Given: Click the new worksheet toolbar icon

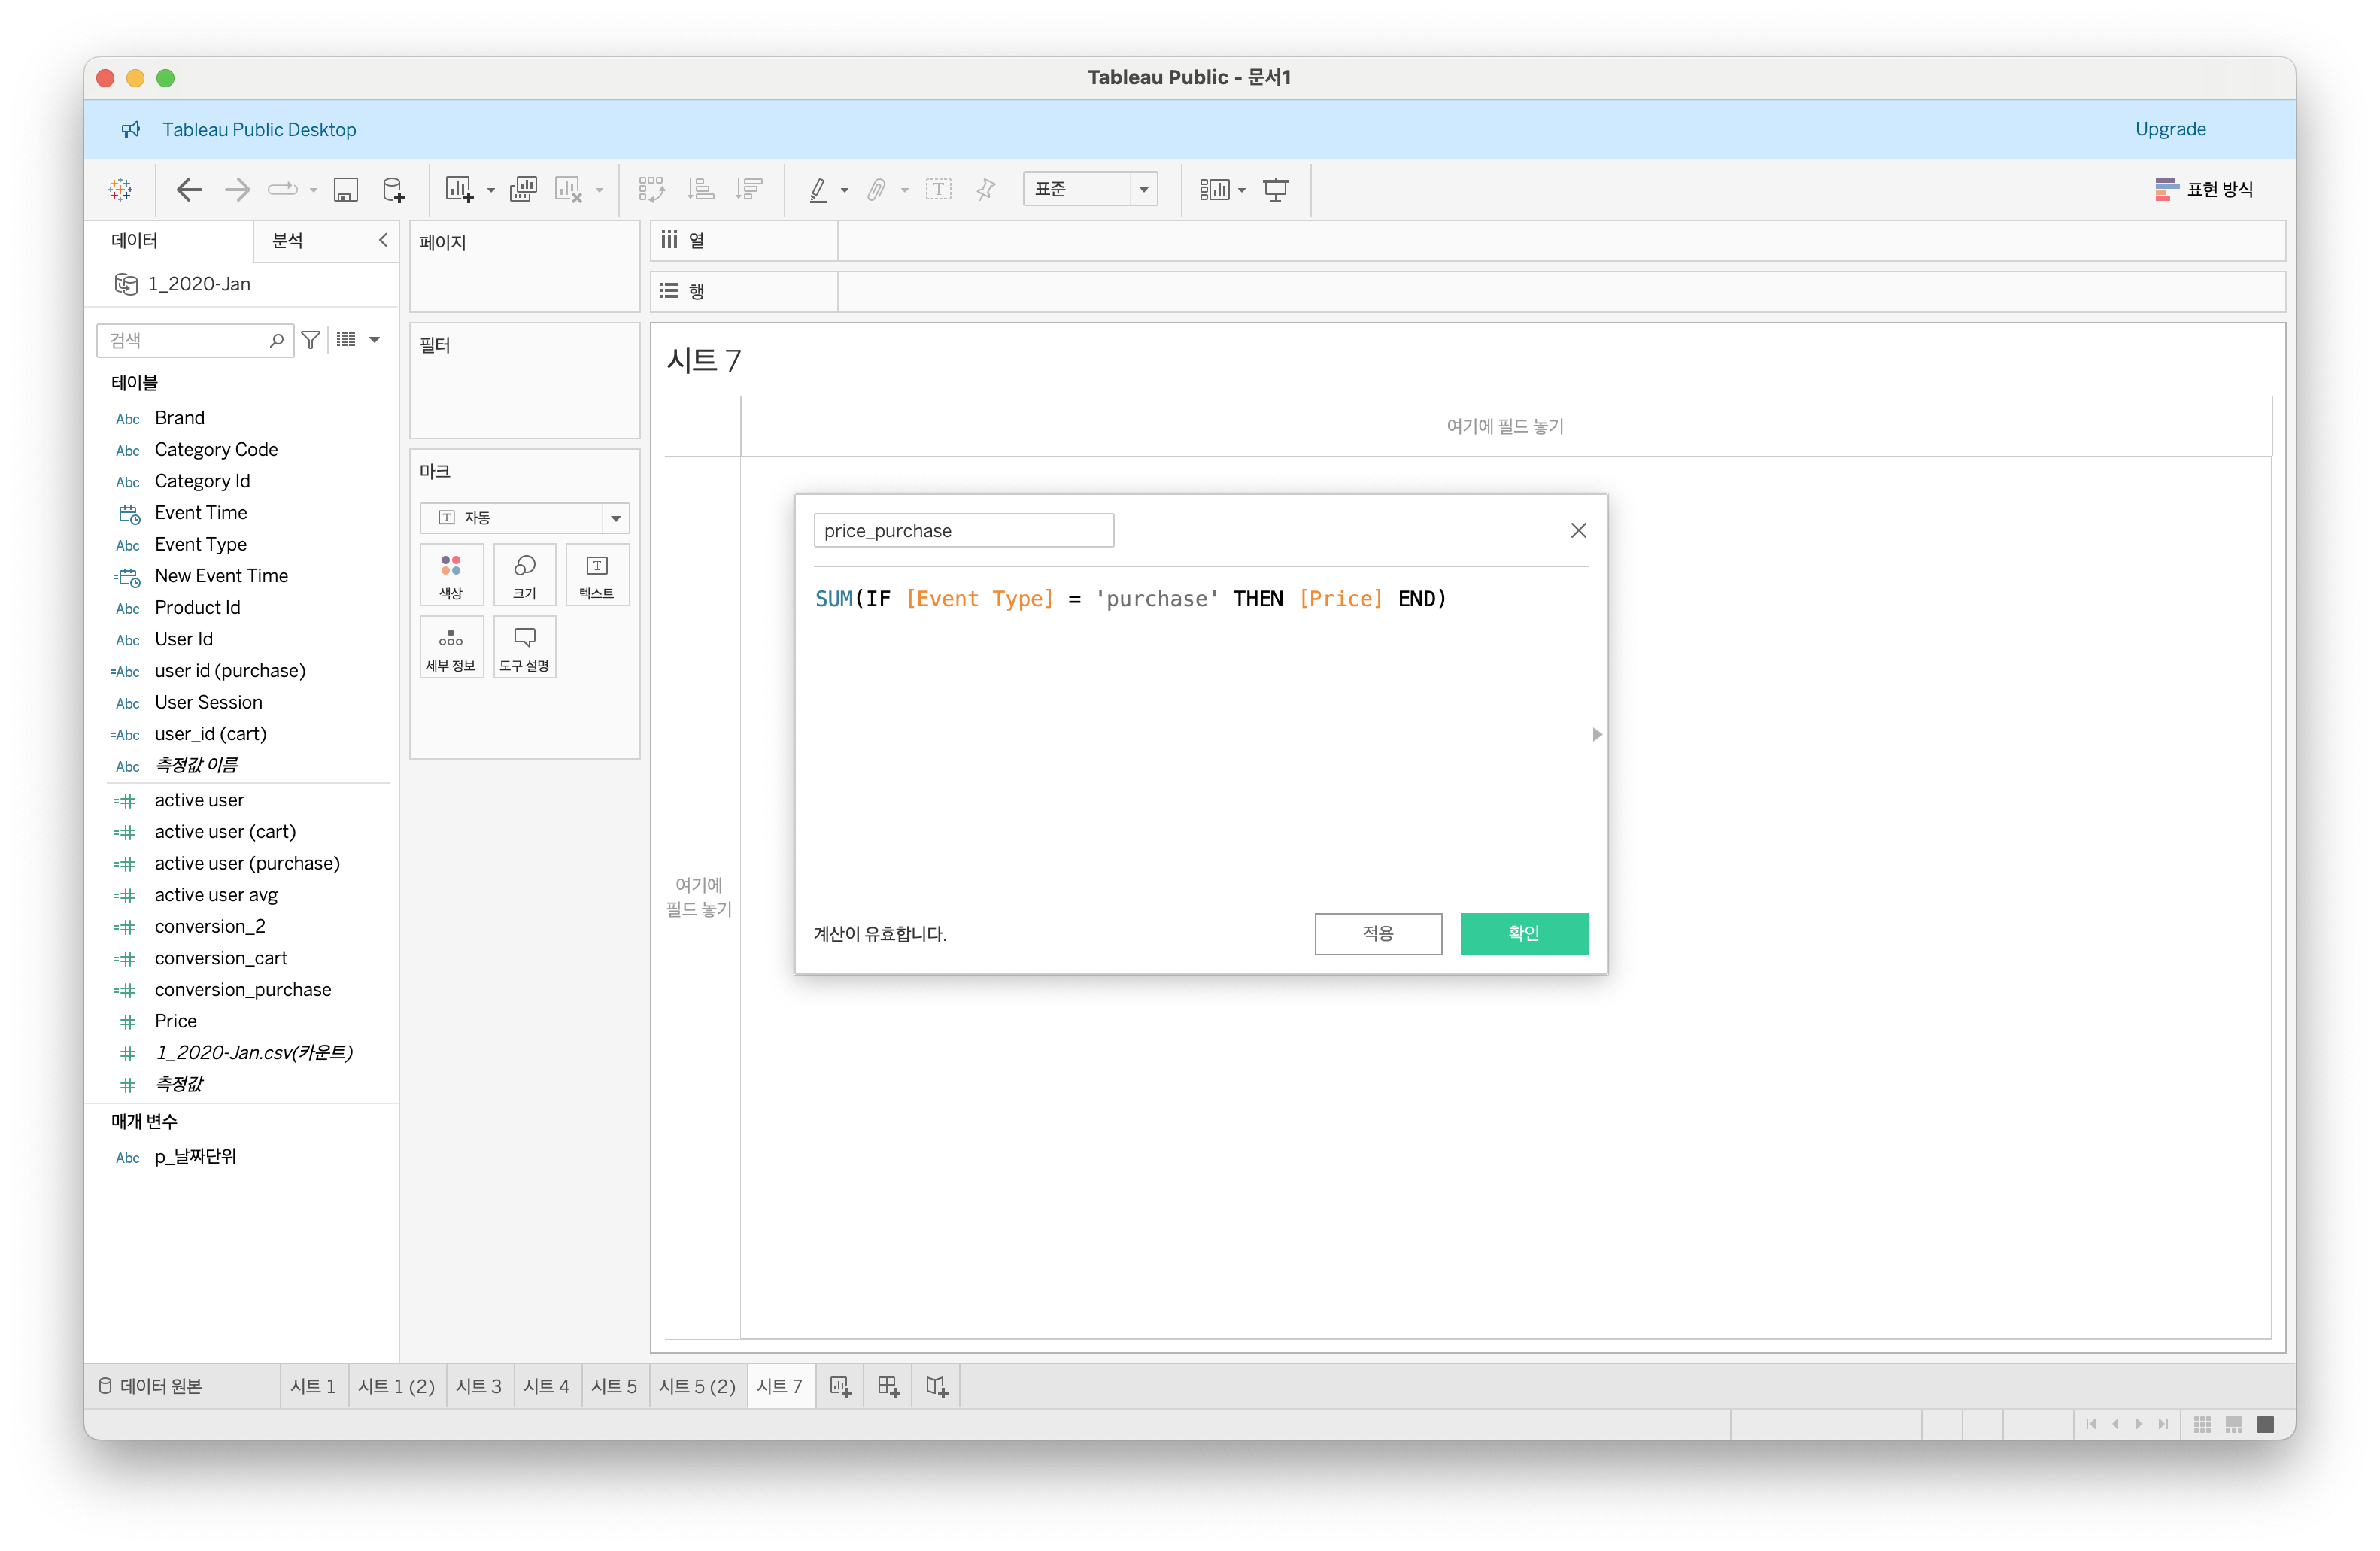Looking at the screenshot, I should [459, 189].
